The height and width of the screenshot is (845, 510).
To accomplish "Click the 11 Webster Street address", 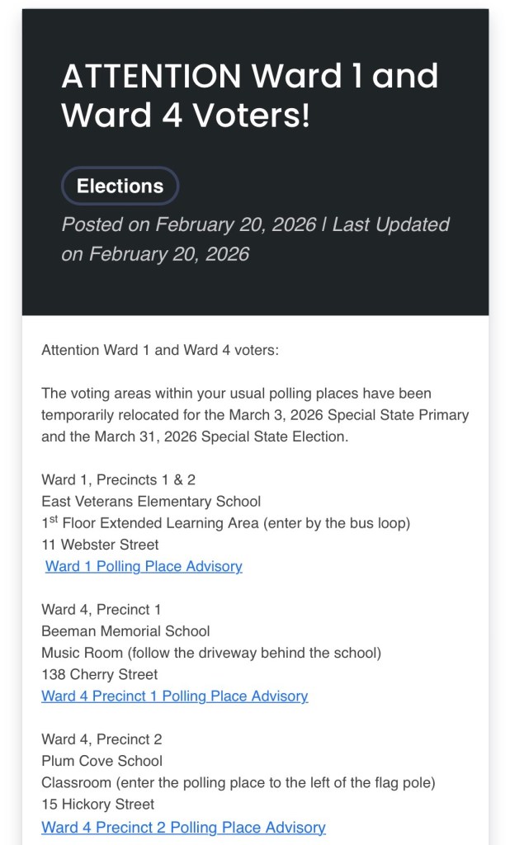I will click(100, 545).
